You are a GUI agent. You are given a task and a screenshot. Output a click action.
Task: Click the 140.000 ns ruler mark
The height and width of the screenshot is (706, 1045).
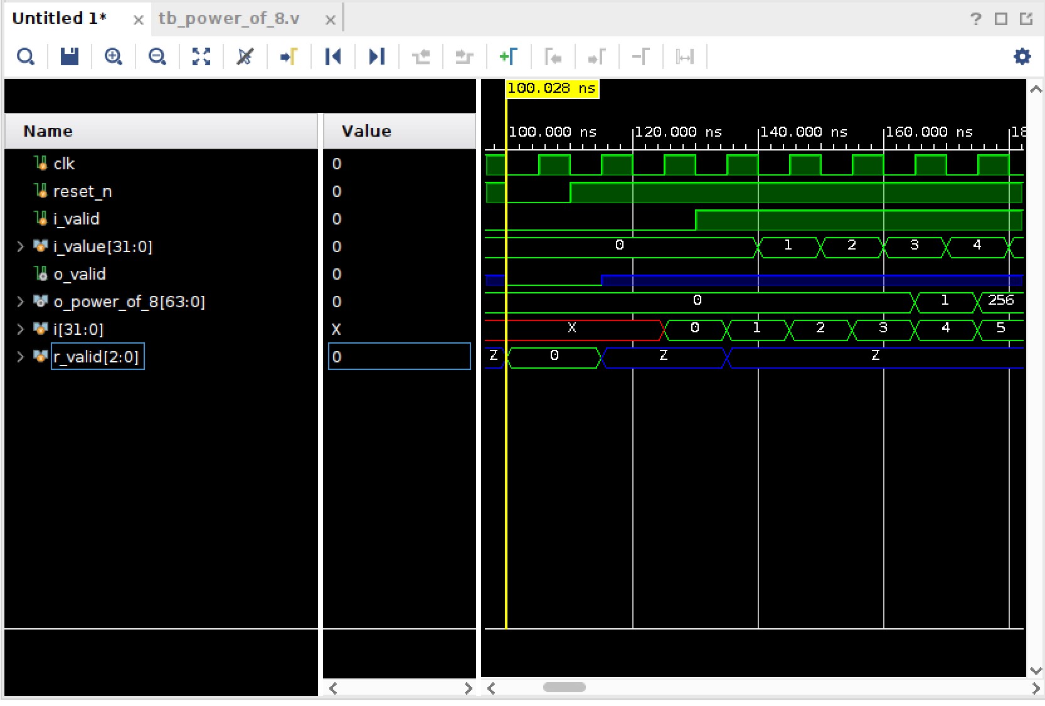pos(804,132)
